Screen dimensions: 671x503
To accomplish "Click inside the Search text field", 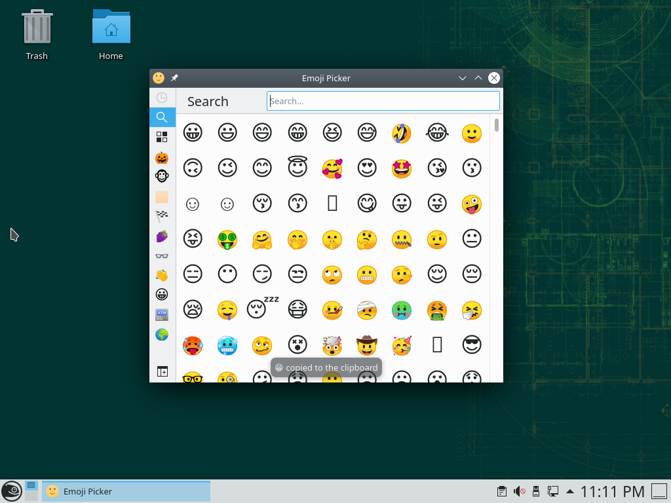I will [x=383, y=101].
